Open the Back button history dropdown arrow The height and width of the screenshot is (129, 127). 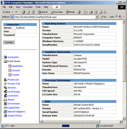pos(12,12)
